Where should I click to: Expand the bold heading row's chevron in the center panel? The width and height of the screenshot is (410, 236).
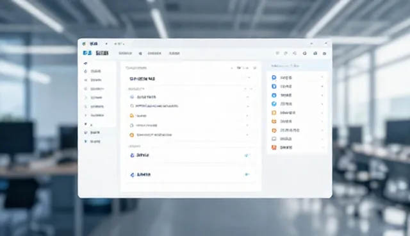point(249,78)
